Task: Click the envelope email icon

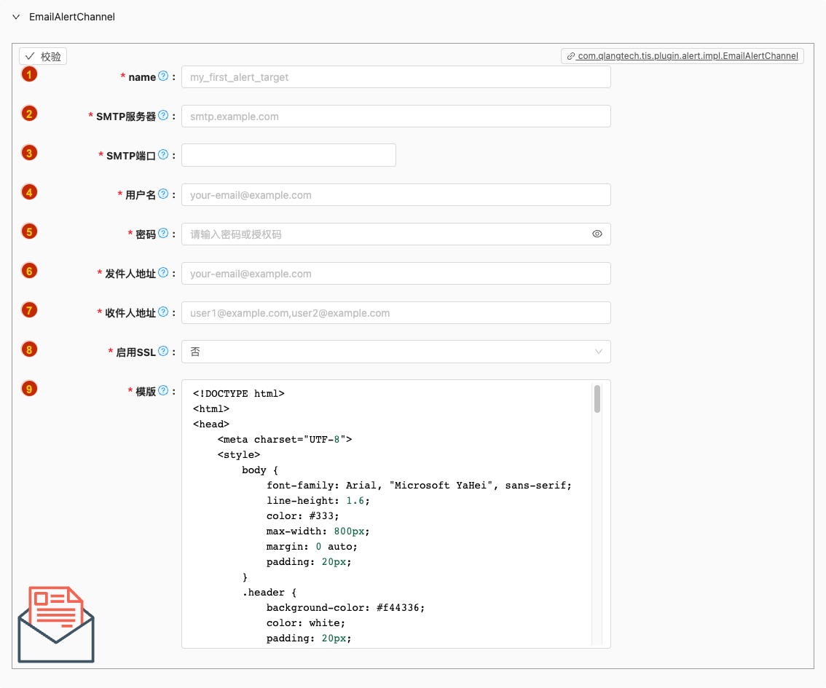Action: point(56,624)
